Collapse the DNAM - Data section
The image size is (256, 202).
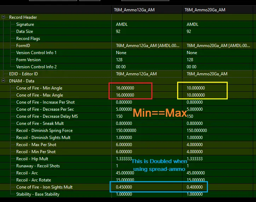3,81
